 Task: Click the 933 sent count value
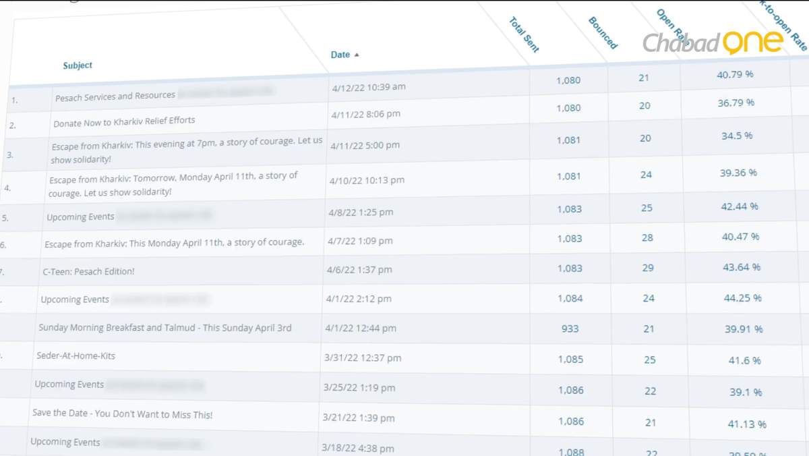pyautogui.click(x=570, y=329)
